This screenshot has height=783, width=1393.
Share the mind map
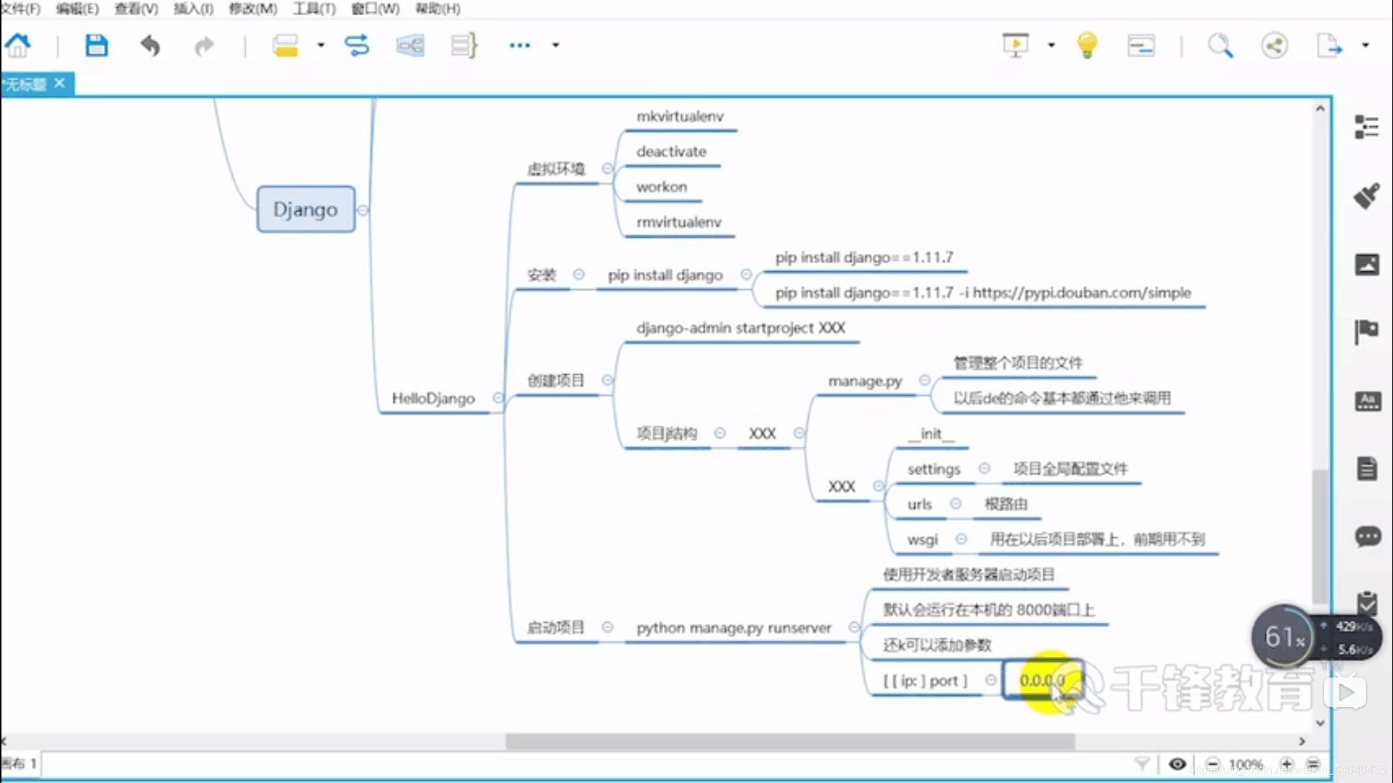coord(1275,46)
